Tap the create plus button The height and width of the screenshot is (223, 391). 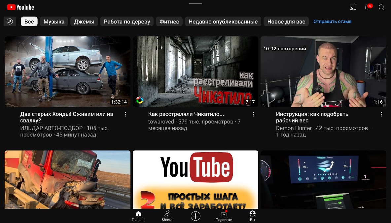point(196,216)
